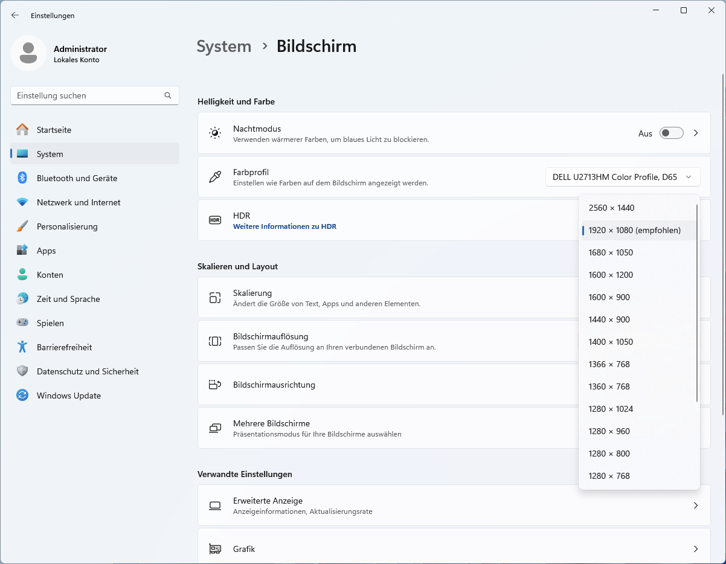Open the Apps settings section
The height and width of the screenshot is (564, 726).
pos(46,251)
